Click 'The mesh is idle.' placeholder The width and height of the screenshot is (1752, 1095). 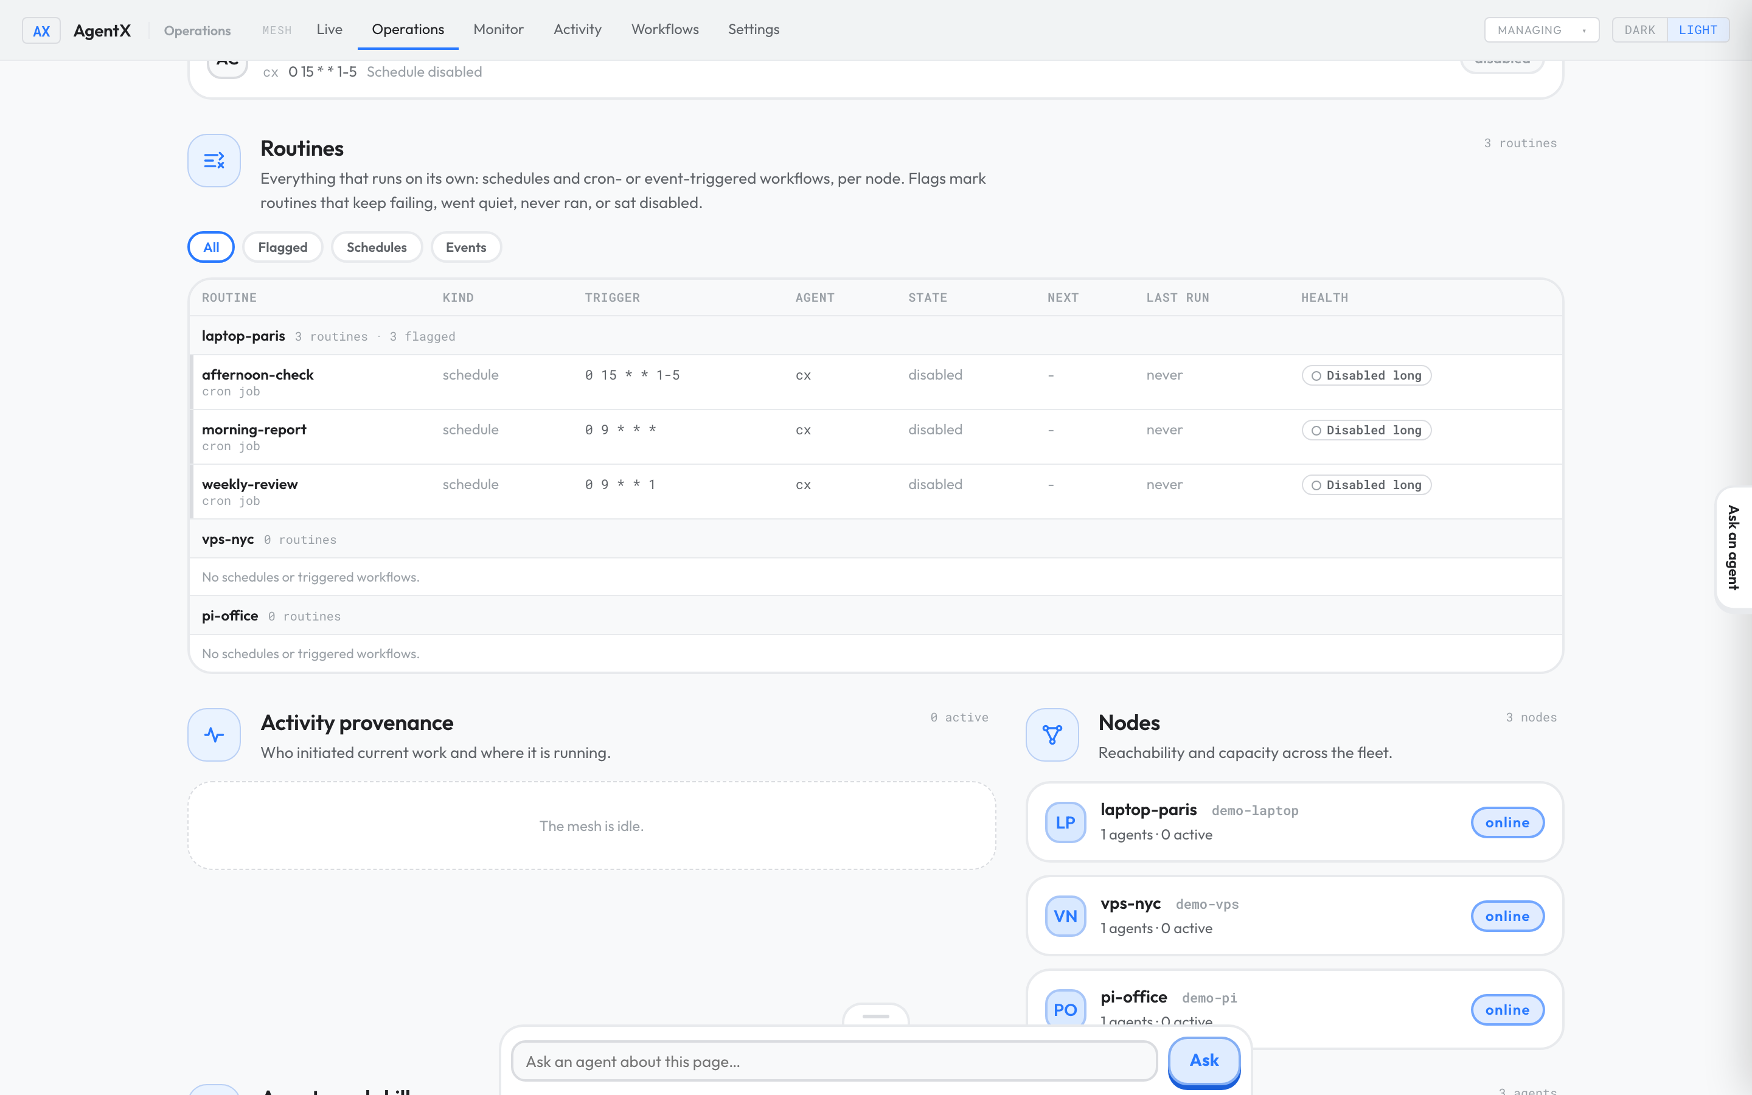pos(591,826)
